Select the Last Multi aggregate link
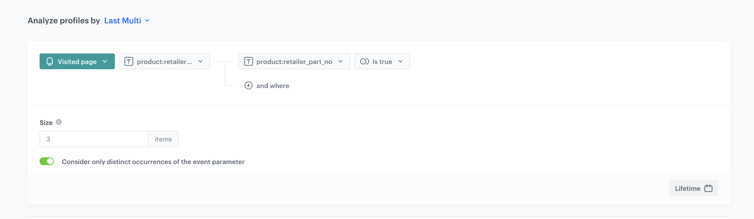The width and height of the screenshot is (754, 219). click(122, 21)
